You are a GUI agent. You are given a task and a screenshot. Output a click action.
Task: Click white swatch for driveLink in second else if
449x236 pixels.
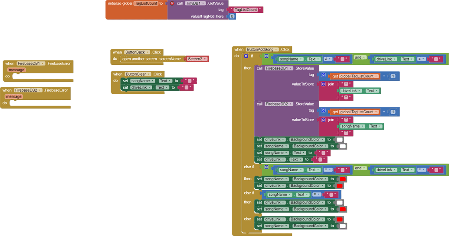click(340, 203)
